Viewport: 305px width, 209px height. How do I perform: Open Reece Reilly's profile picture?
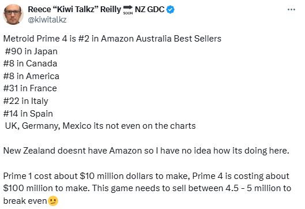coord(13,14)
